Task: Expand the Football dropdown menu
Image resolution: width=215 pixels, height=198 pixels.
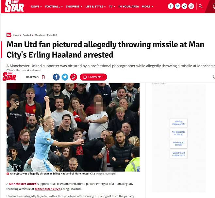Action: 54,7
